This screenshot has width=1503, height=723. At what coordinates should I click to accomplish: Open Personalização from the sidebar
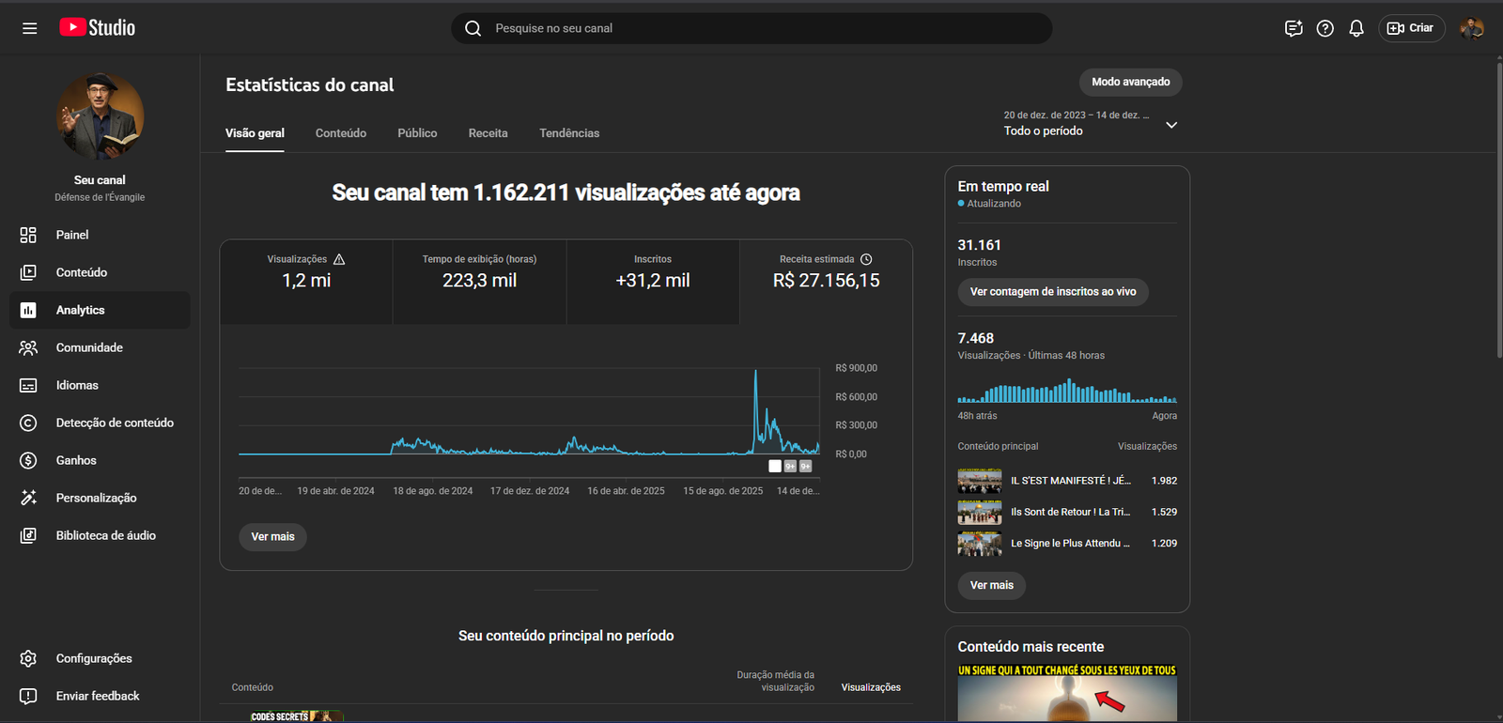pos(96,498)
